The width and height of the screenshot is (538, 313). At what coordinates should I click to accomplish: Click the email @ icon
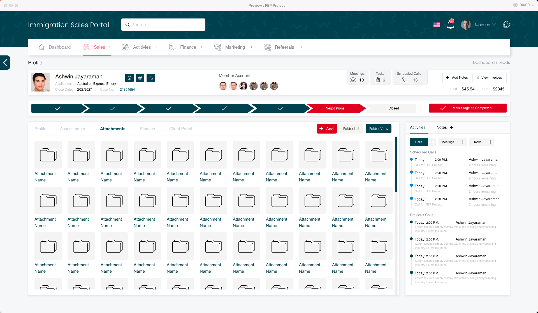pyautogui.click(x=140, y=78)
